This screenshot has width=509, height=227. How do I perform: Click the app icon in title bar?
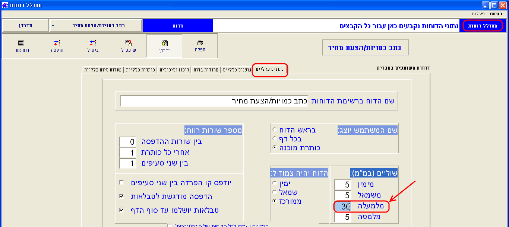(x=4, y=5)
